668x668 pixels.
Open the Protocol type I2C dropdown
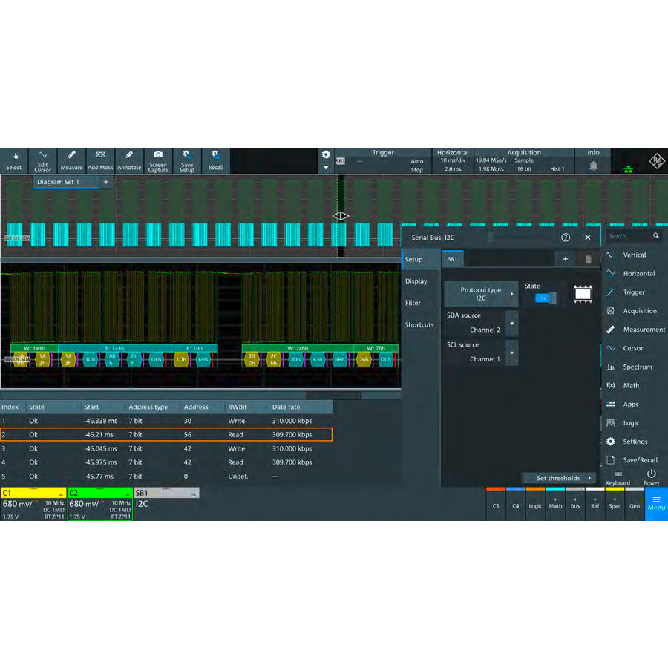(x=480, y=292)
